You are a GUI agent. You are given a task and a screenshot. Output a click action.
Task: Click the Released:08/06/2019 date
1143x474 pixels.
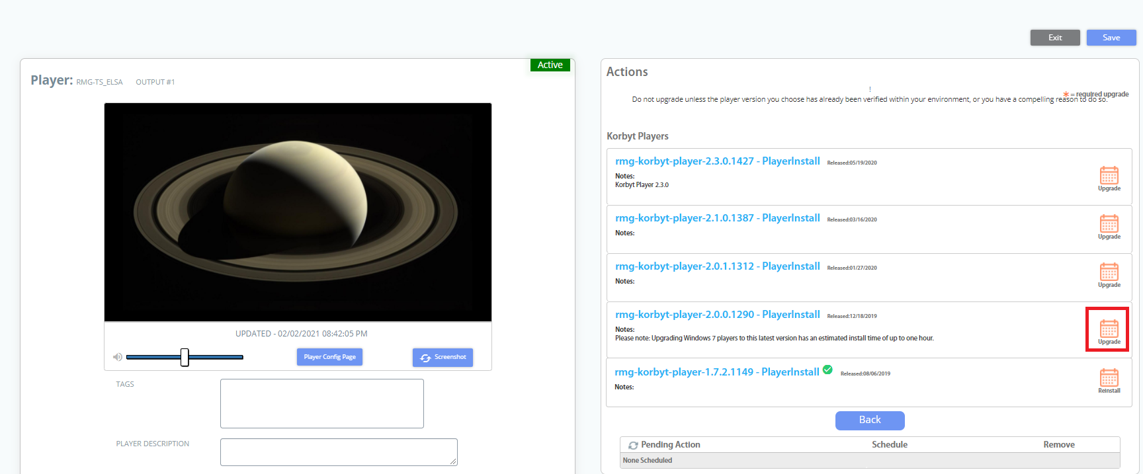tap(865, 374)
